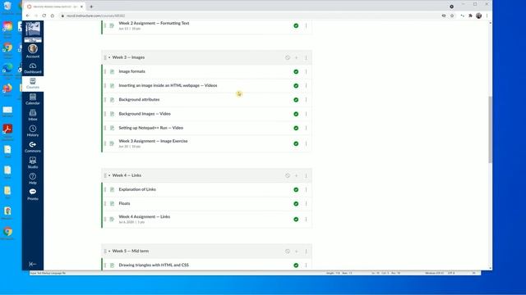Open Commons from the sidebar
This screenshot has width=526, height=295.
click(x=33, y=147)
